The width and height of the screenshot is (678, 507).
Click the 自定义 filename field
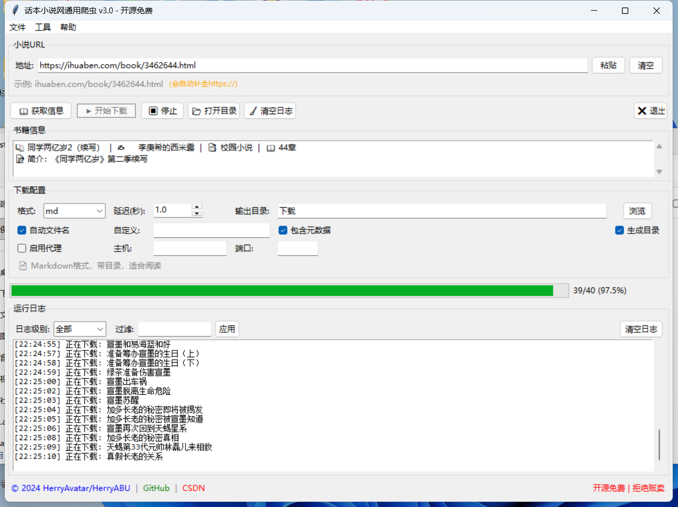(x=212, y=230)
